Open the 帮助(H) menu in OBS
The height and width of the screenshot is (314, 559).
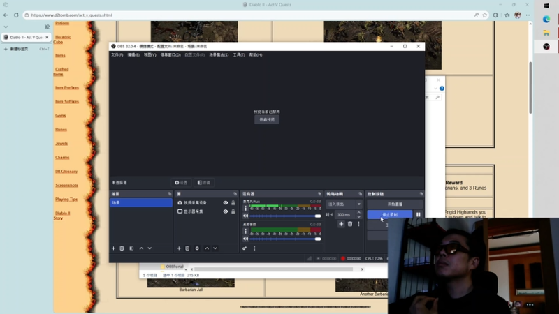pos(256,55)
